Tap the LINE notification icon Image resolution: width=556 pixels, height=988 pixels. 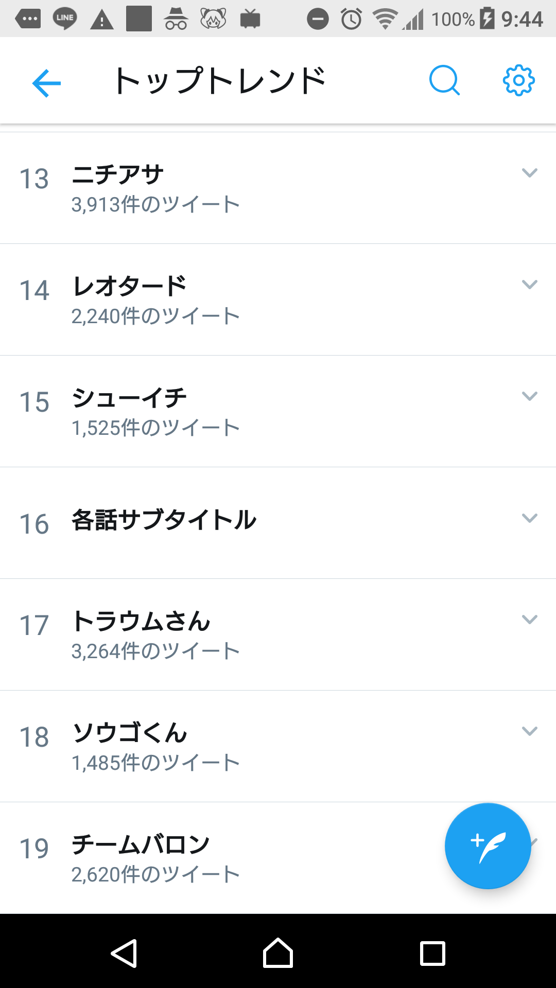coord(65,19)
